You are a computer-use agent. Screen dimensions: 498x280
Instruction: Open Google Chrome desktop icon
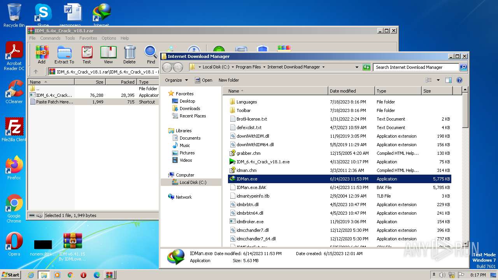14,208
